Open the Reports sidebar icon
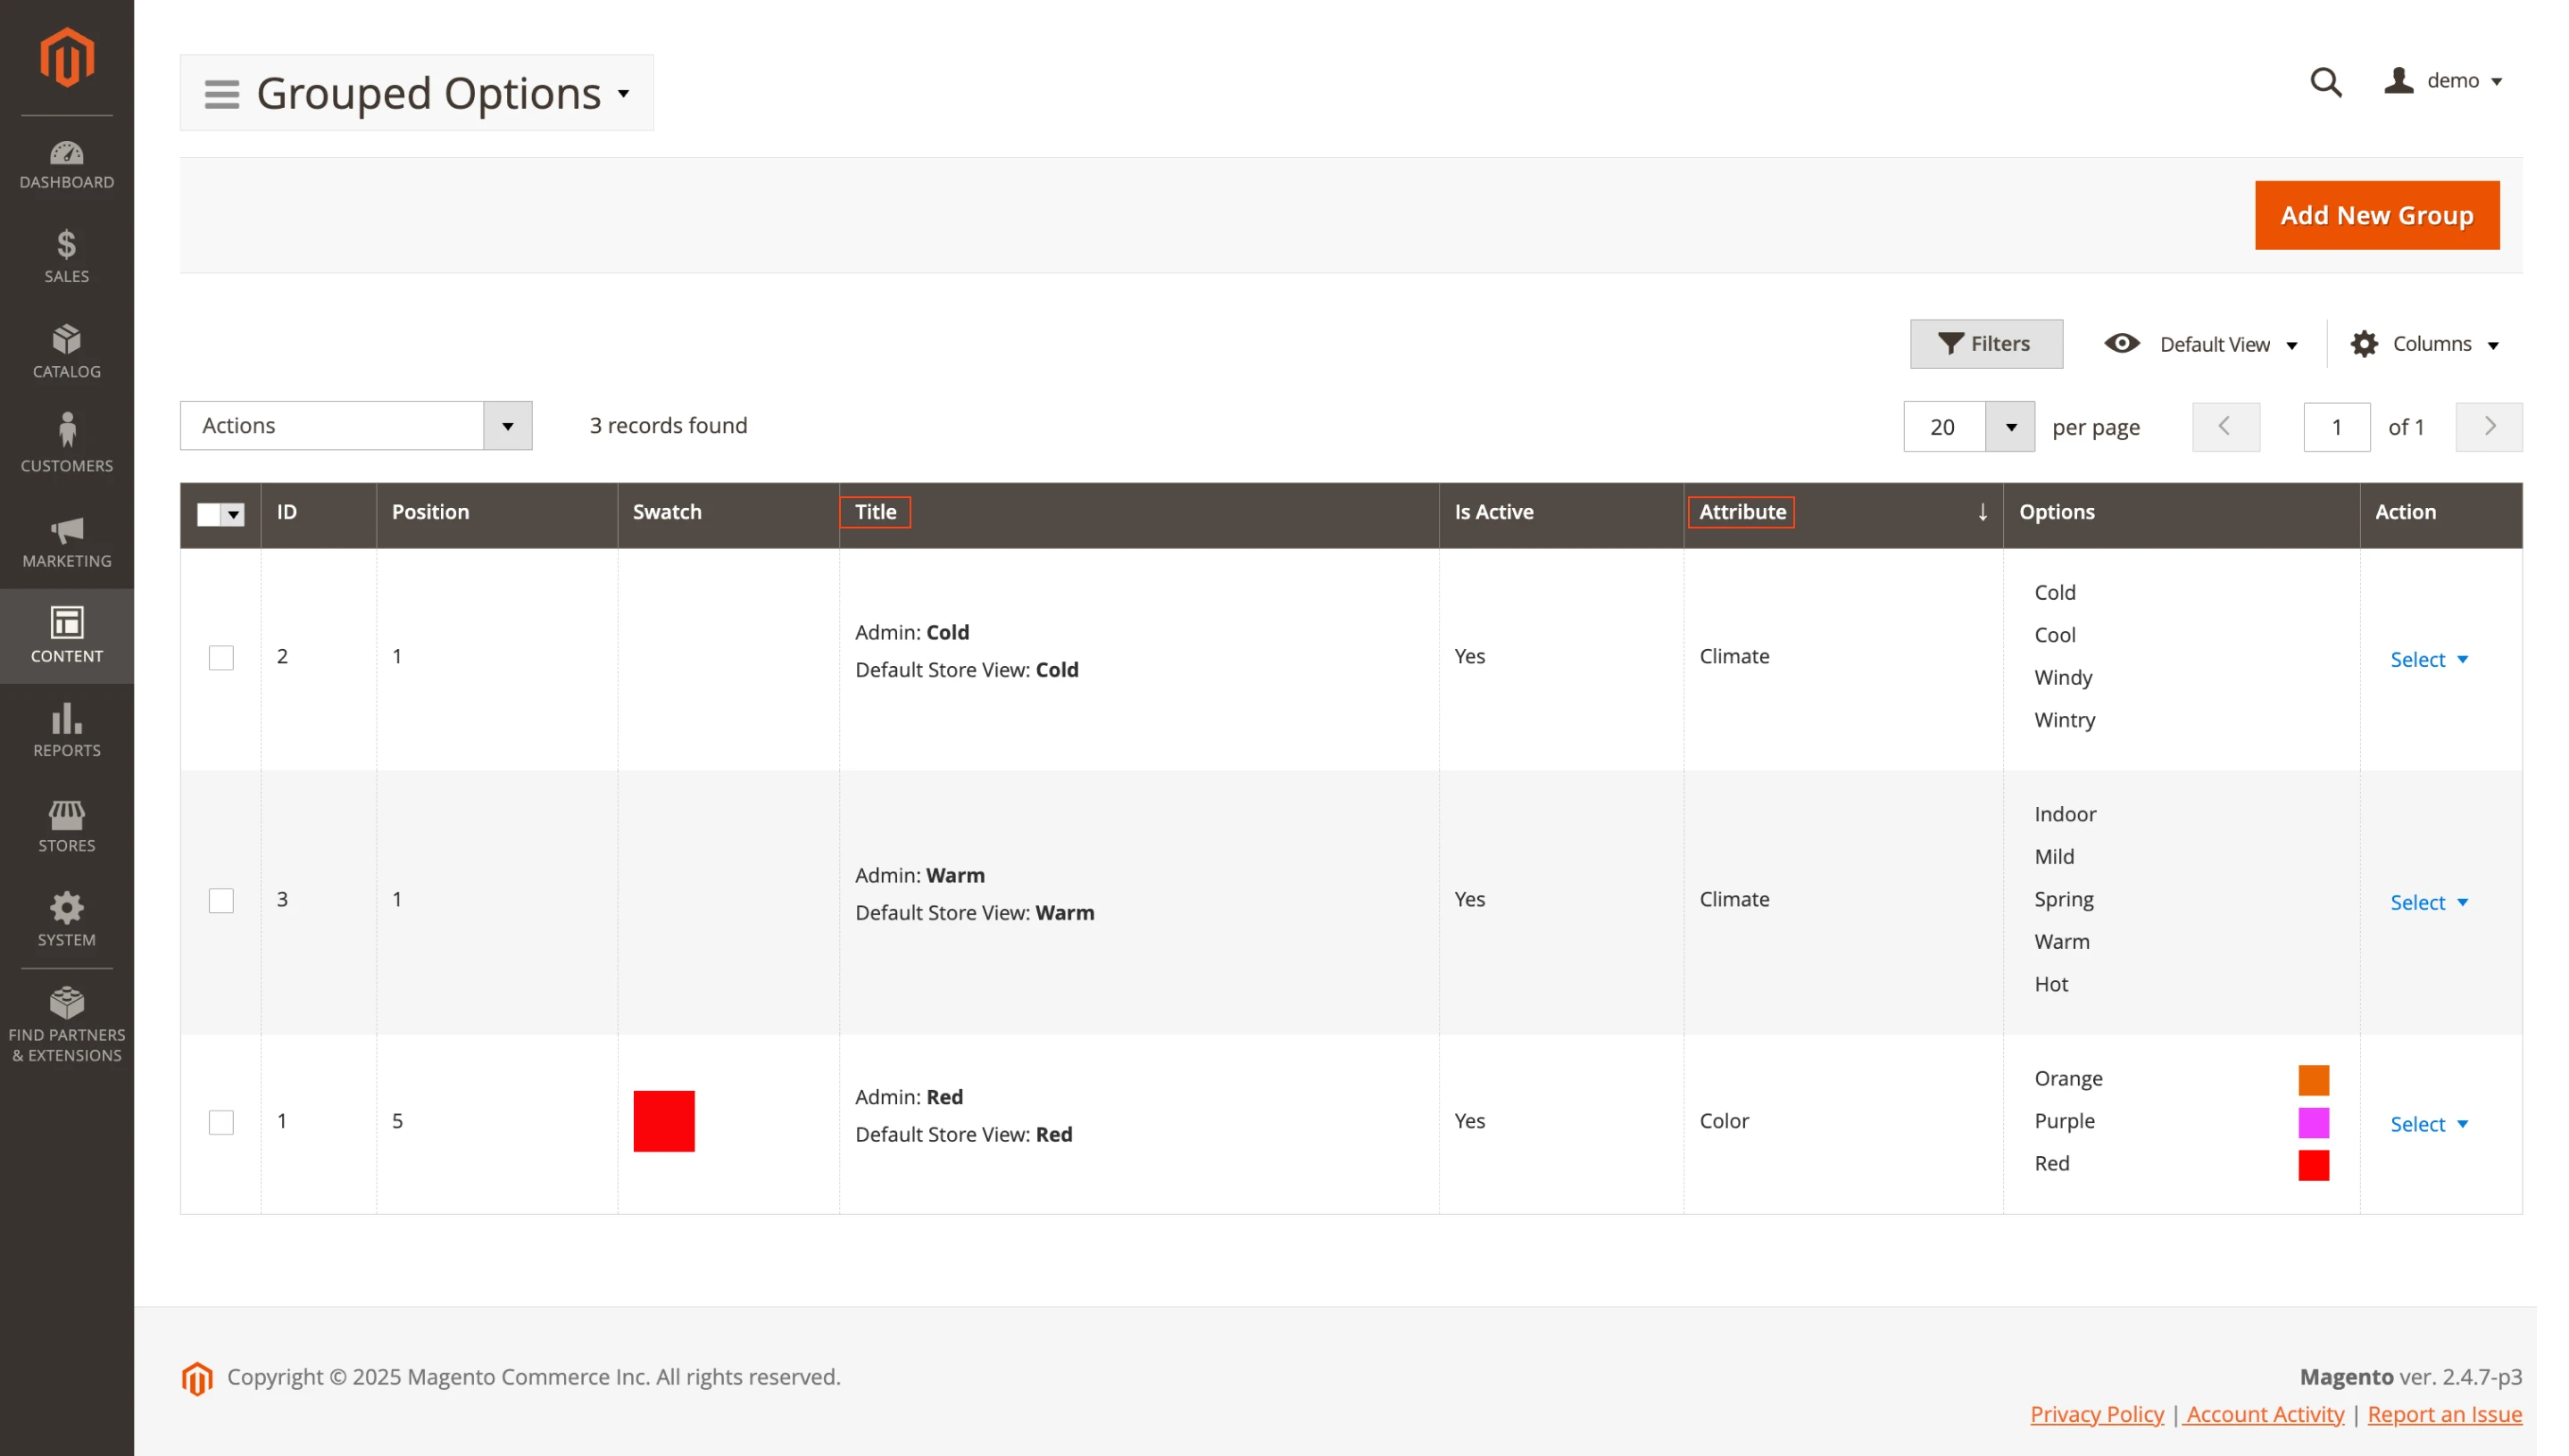The image size is (2569, 1456). click(x=66, y=729)
